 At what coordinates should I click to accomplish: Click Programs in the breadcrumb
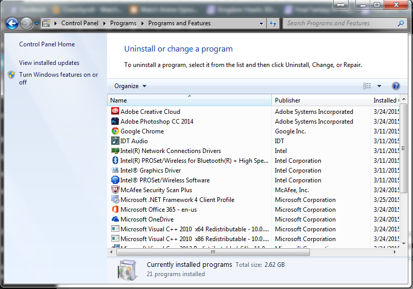tap(123, 23)
